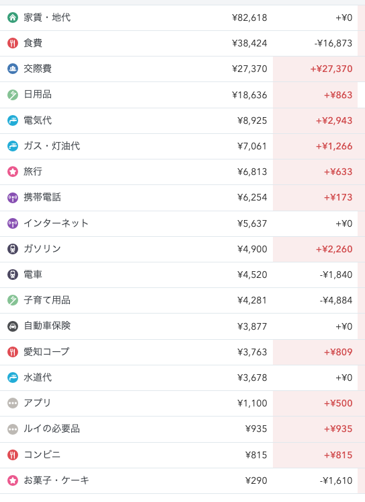365x502 pixels.
Task: Click the car icon beside 自動車保険
Action: click(x=13, y=326)
